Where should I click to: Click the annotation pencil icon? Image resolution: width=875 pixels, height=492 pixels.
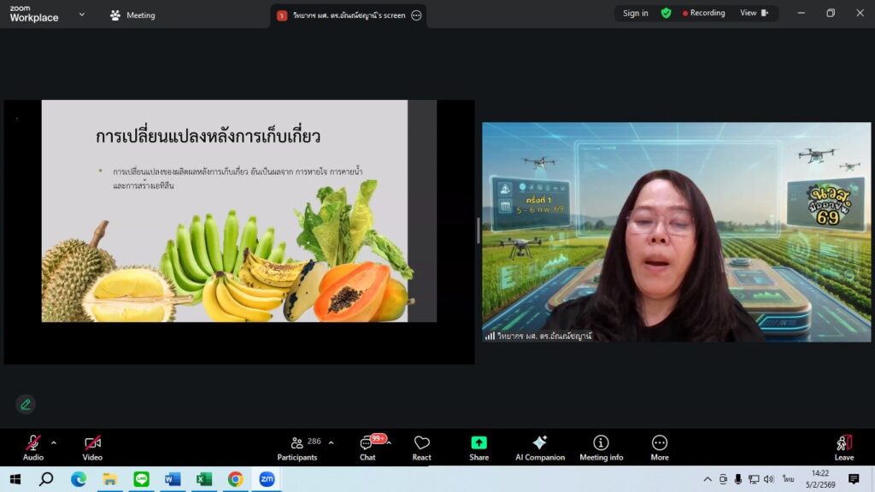pos(26,404)
